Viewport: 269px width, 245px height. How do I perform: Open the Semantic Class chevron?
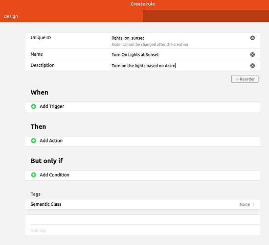click(x=253, y=204)
